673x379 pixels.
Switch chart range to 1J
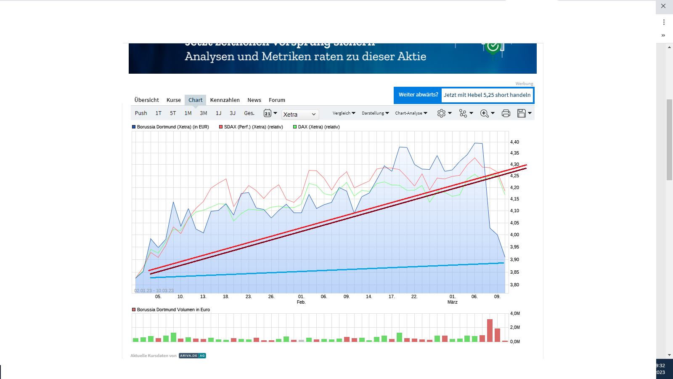tap(219, 113)
